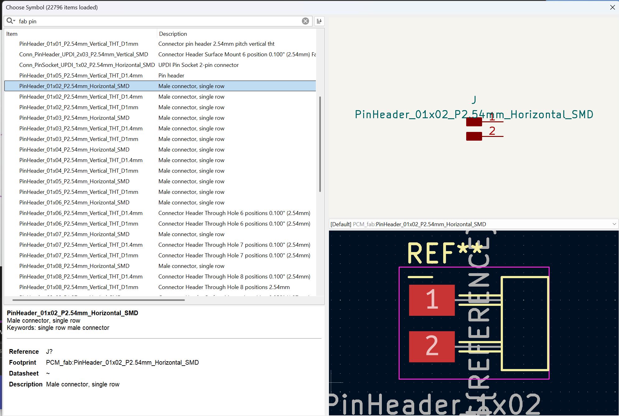
Task: Select PinHeader_01x03_P2.54mm_Horizontal_SMD
Action: pos(74,118)
